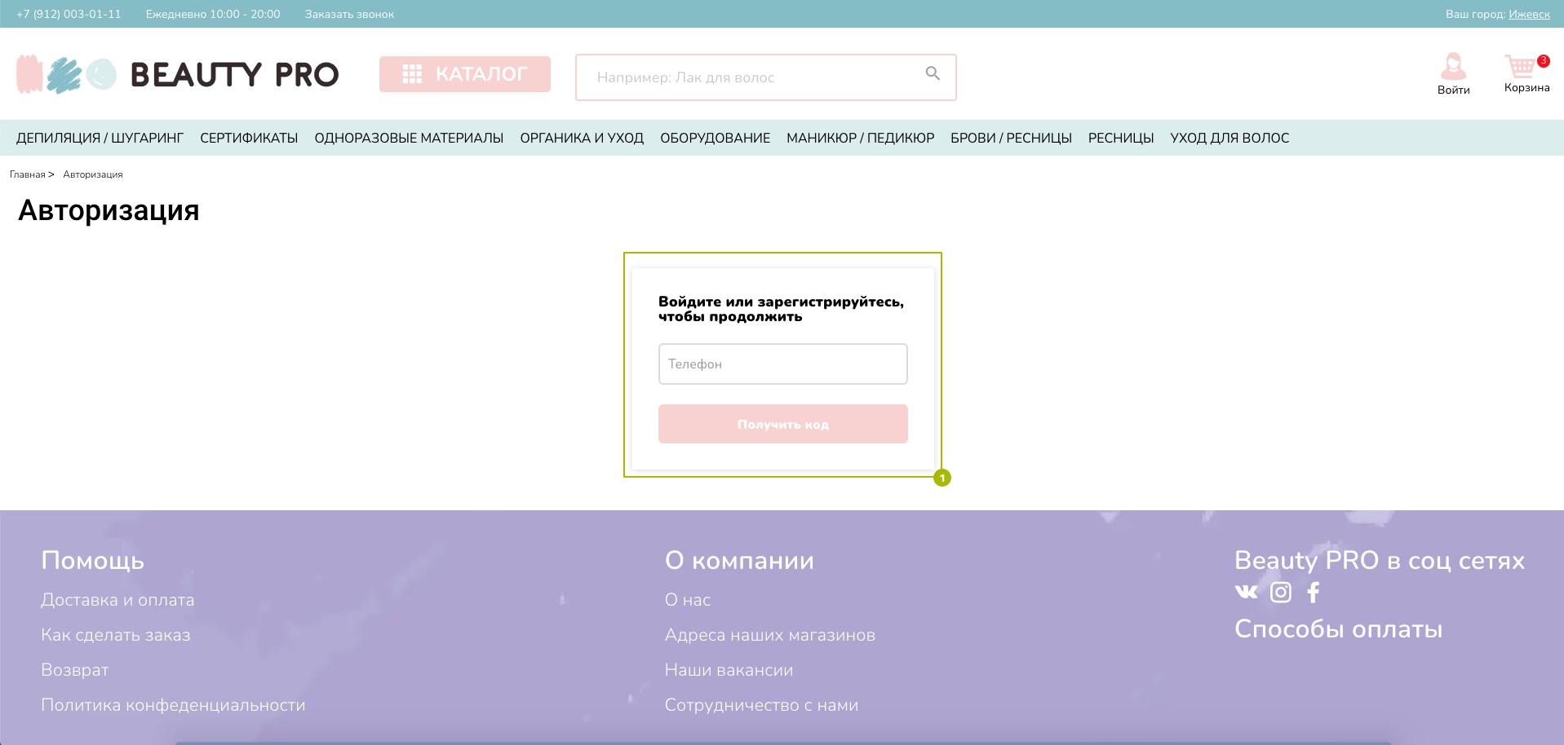1564x745 pixels.
Task: Open the Каталог button
Action: [x=465, y=74]
